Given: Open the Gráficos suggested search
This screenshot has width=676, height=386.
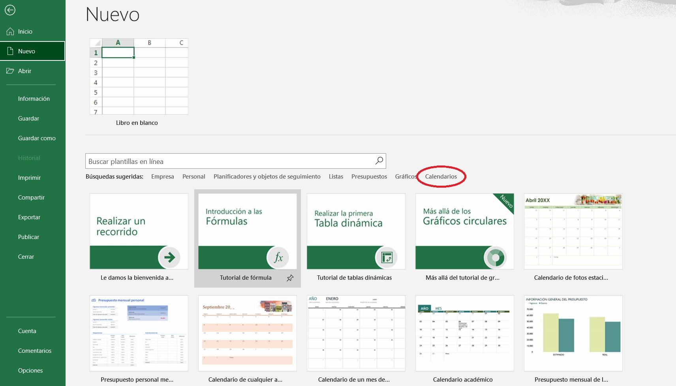Looking at the screenshot, I should (406, 177).
